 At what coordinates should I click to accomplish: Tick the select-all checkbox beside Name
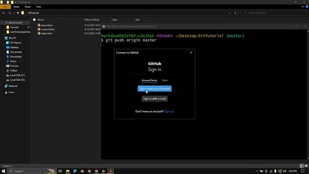point(34,20)
